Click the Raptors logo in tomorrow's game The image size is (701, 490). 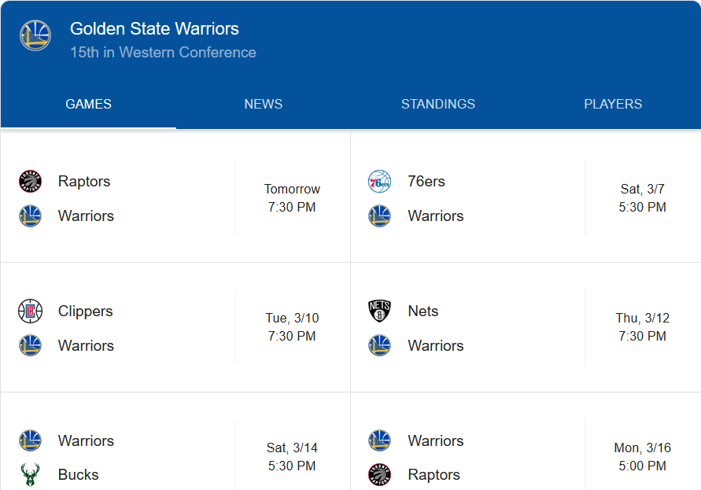pyautogui.click(x=30, y=182)
